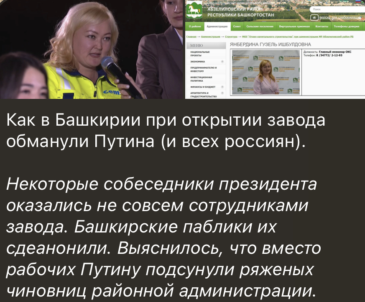Screen dimensions: 365x302
Task: Click the horse coat of arms logo
Action: point(193,10)
